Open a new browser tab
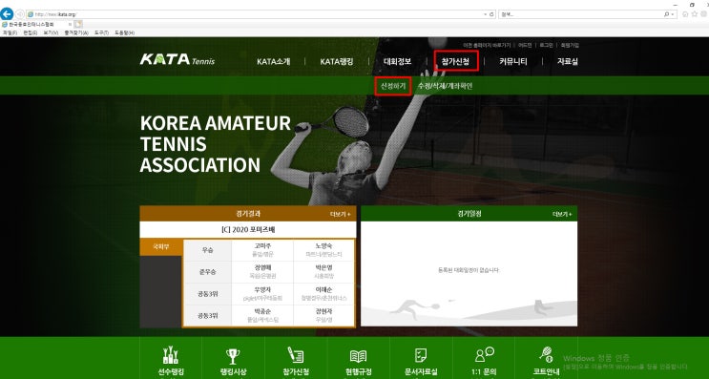Screen dimensions: 709x379 coord(78,24)
